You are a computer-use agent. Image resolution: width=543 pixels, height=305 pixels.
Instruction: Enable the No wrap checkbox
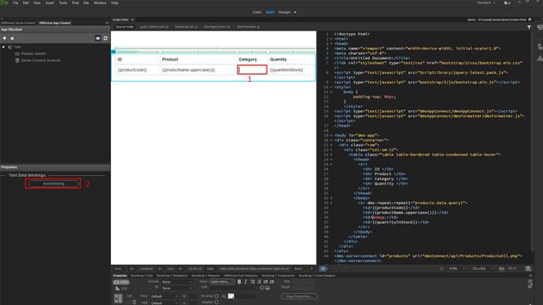[216, 296]
